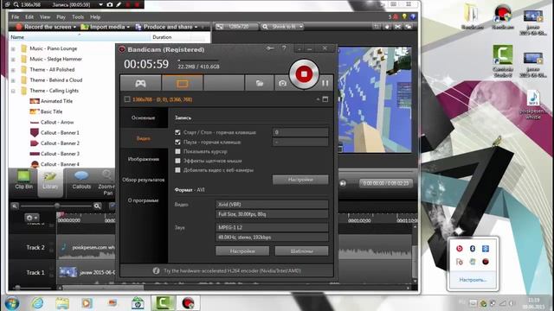This screenshot has width=554, height=311.
Task: Click 1280x720 editing dimensions button
Action: pos(235,27)
